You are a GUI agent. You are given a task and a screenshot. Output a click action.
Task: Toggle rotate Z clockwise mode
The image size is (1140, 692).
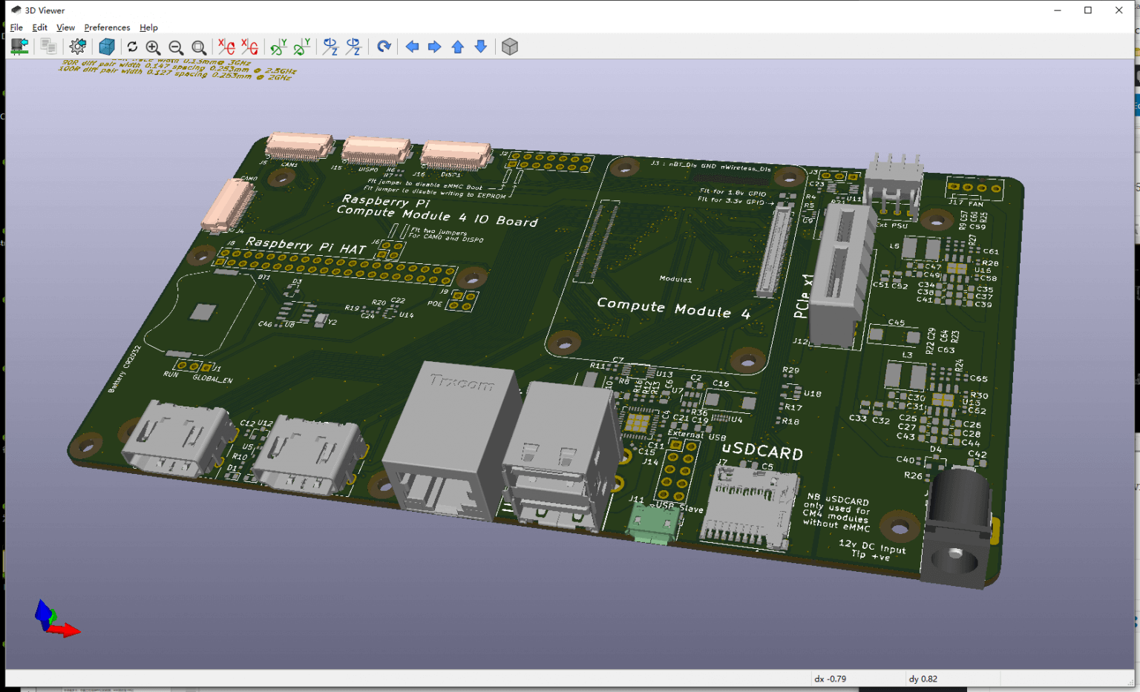[330, 46]
